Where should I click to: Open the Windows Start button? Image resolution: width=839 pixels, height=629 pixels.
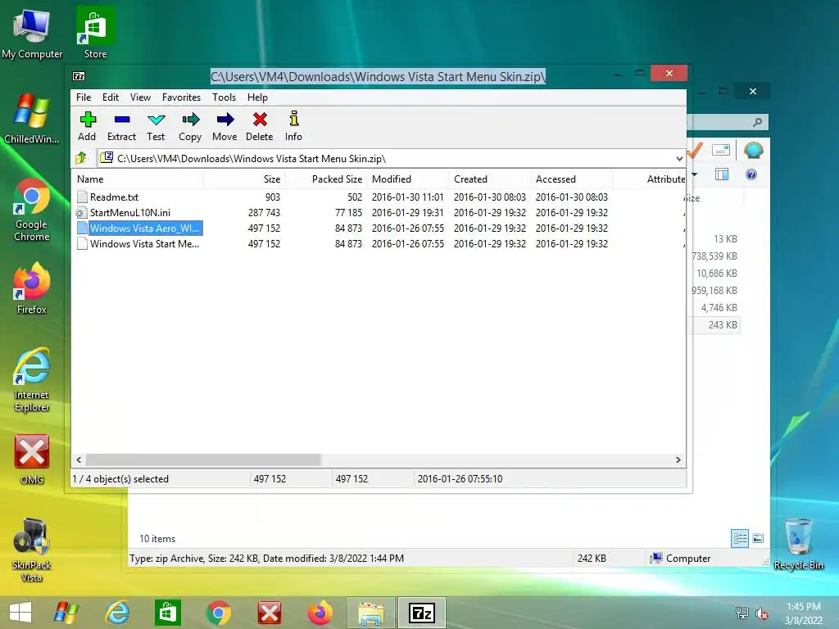coord(20,613)
